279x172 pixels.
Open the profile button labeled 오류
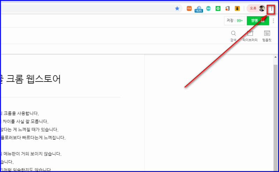[x=256, y=8]
